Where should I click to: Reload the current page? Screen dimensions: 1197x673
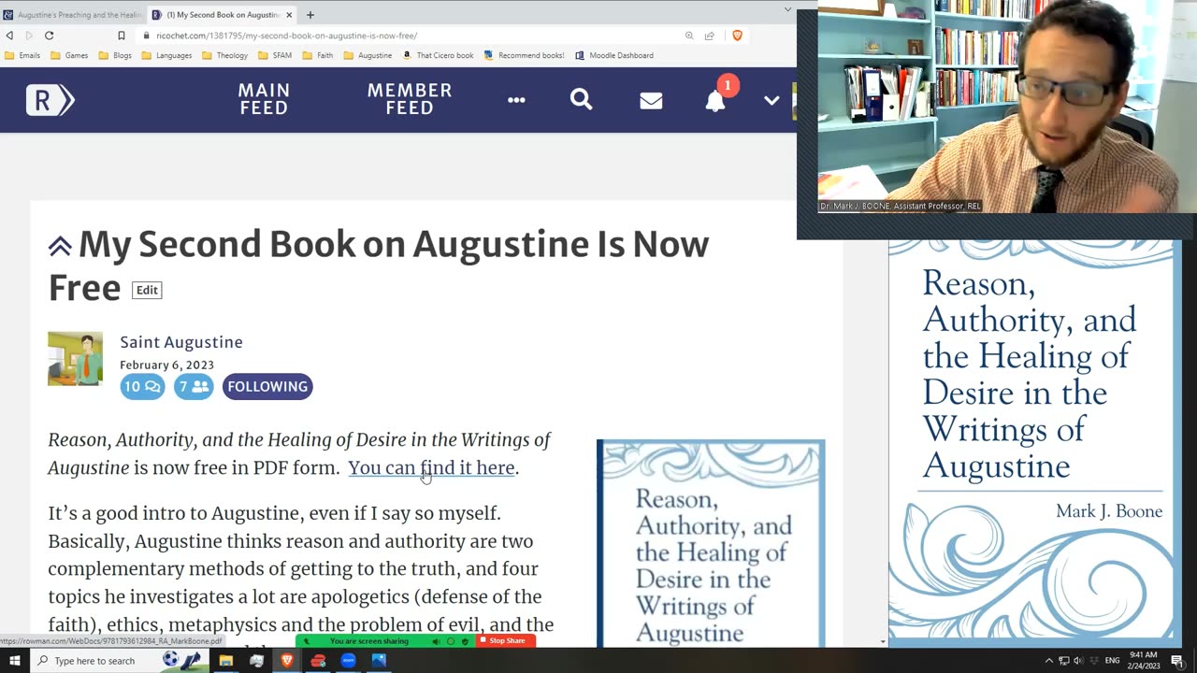pos(49,36)
